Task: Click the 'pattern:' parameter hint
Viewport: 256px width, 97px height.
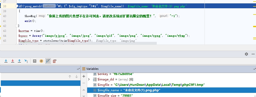Action: tap(49, 6)
